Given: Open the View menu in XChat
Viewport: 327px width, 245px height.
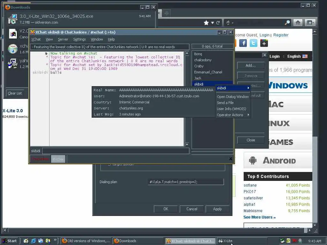Looking at the screenshot, I should (x=49, y=39).
